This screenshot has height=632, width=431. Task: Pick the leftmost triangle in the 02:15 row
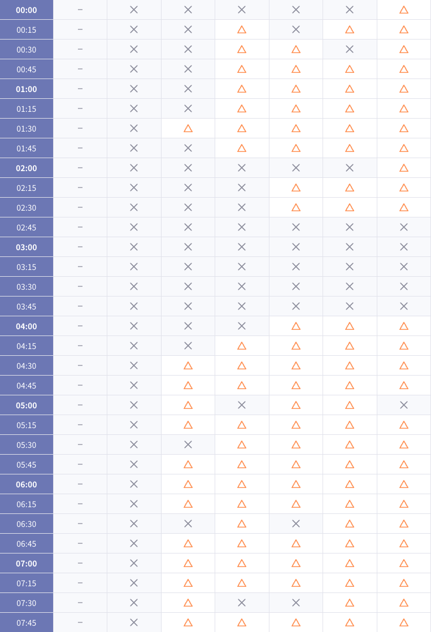point(296,188)
